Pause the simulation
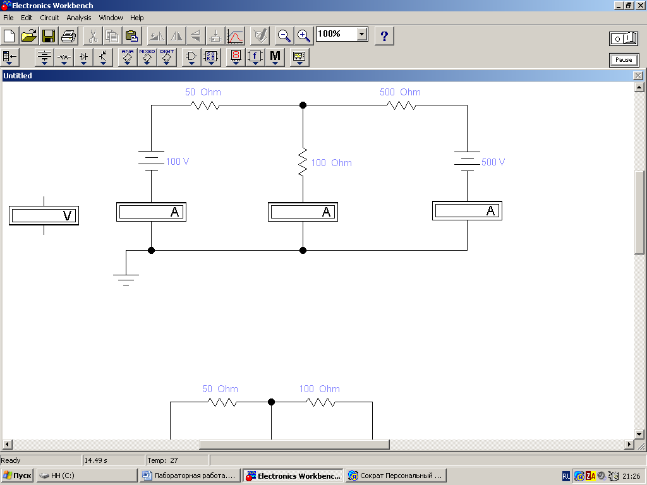Viewport: 647px width, 485px height. [x=624, y=60]
